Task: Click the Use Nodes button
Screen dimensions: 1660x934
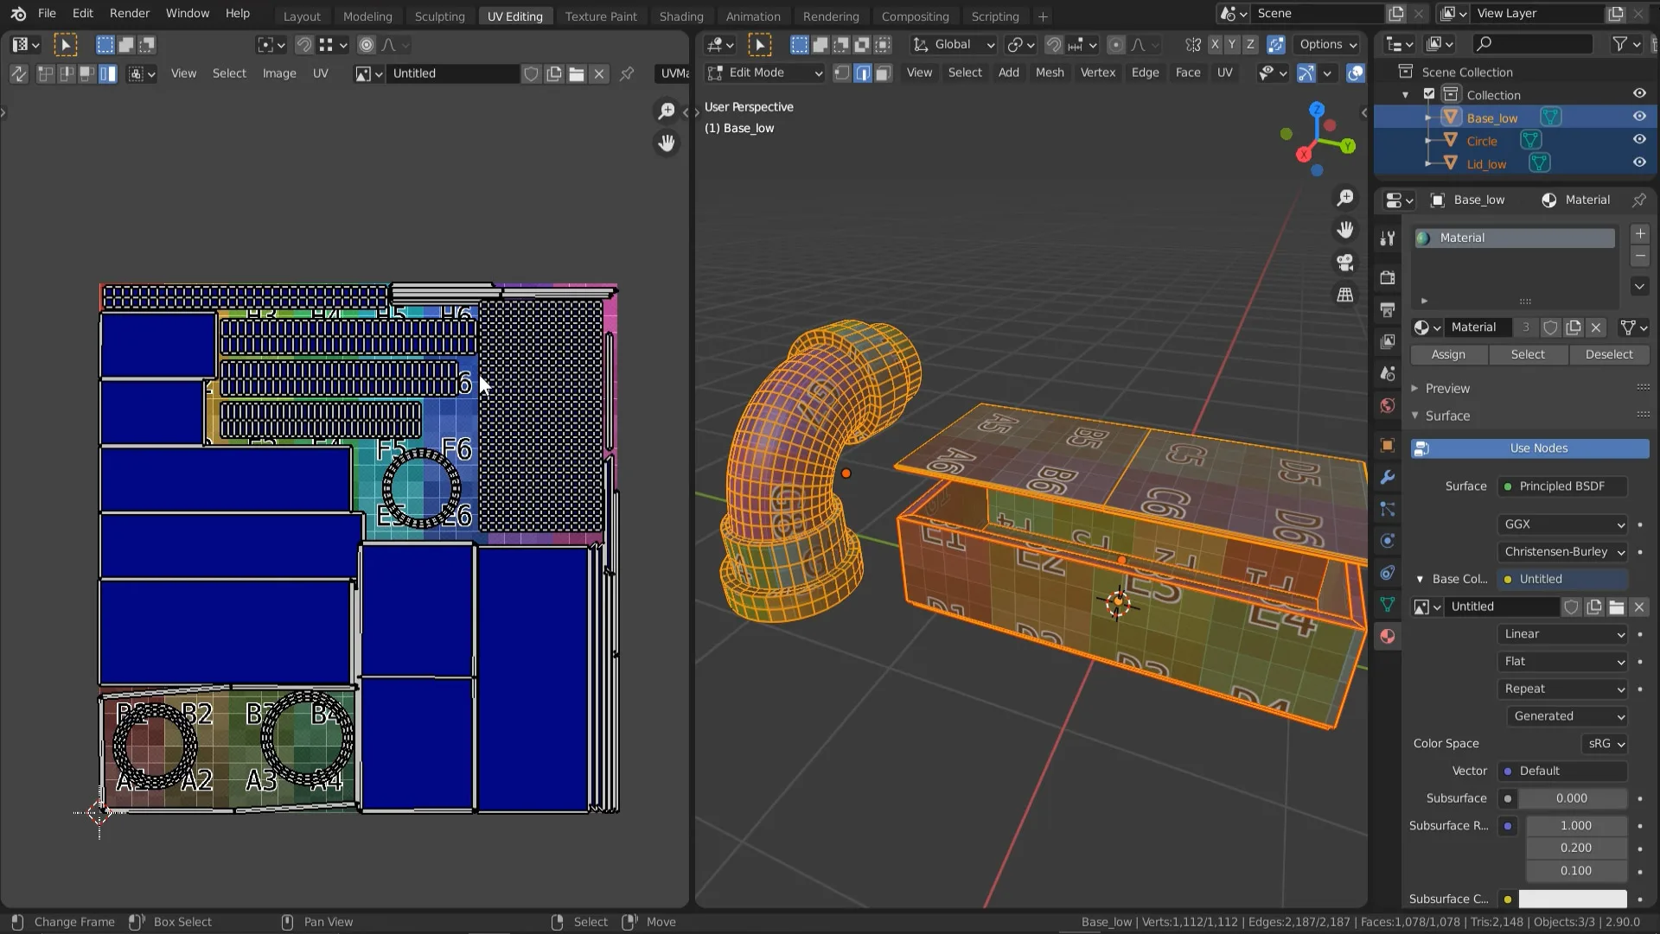Action: 1539,447
